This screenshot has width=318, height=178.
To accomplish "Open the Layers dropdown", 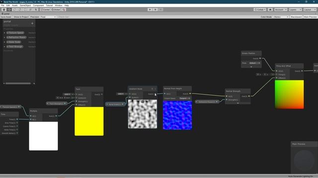I will [295, 10].
